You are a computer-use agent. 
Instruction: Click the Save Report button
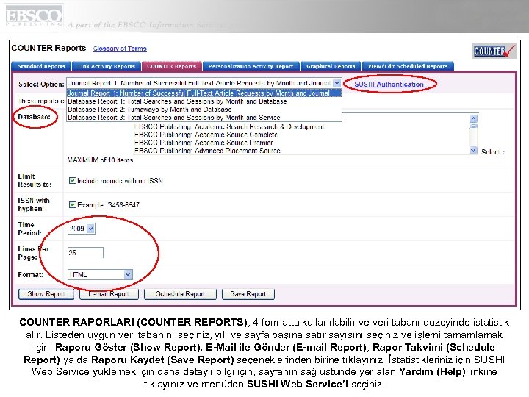coord(248,294)
